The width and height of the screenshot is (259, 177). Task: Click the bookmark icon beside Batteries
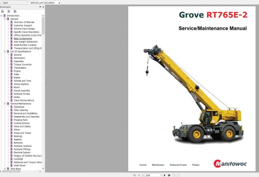tap(11, 143)
